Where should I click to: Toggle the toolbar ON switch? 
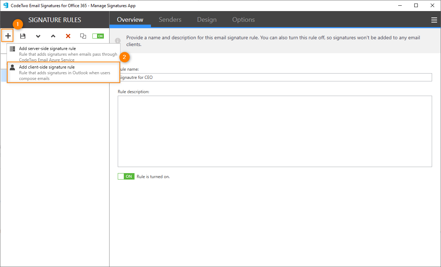(x=98, y=36)
